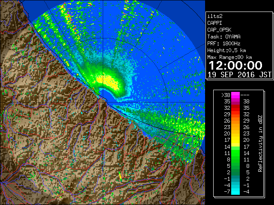The image size is (274, 205).
Task: Click the cyan -7 to -4 dBZ swatch
Action: [235, 191]
